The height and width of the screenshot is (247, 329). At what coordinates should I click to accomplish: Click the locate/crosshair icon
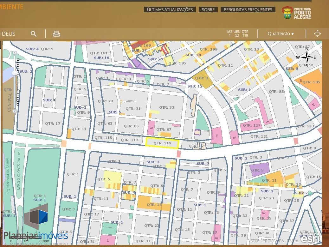[317, 34]
